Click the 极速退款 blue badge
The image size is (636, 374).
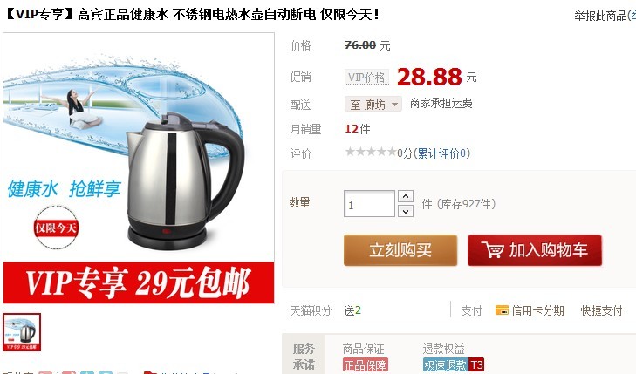[x=445, y=364]
